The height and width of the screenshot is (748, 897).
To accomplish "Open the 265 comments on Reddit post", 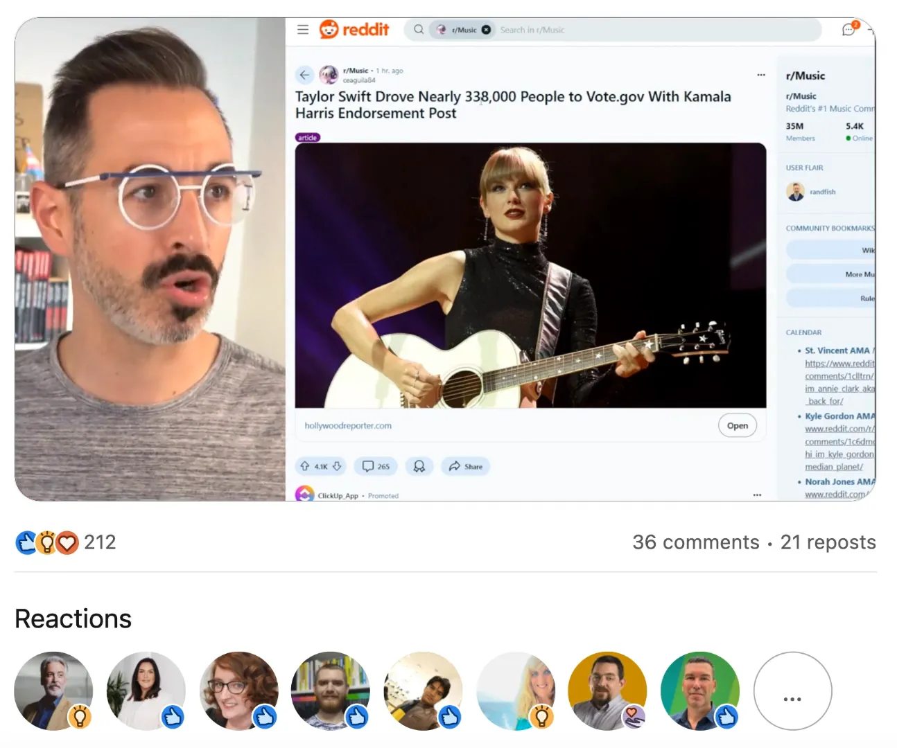I will coord(376,466).
